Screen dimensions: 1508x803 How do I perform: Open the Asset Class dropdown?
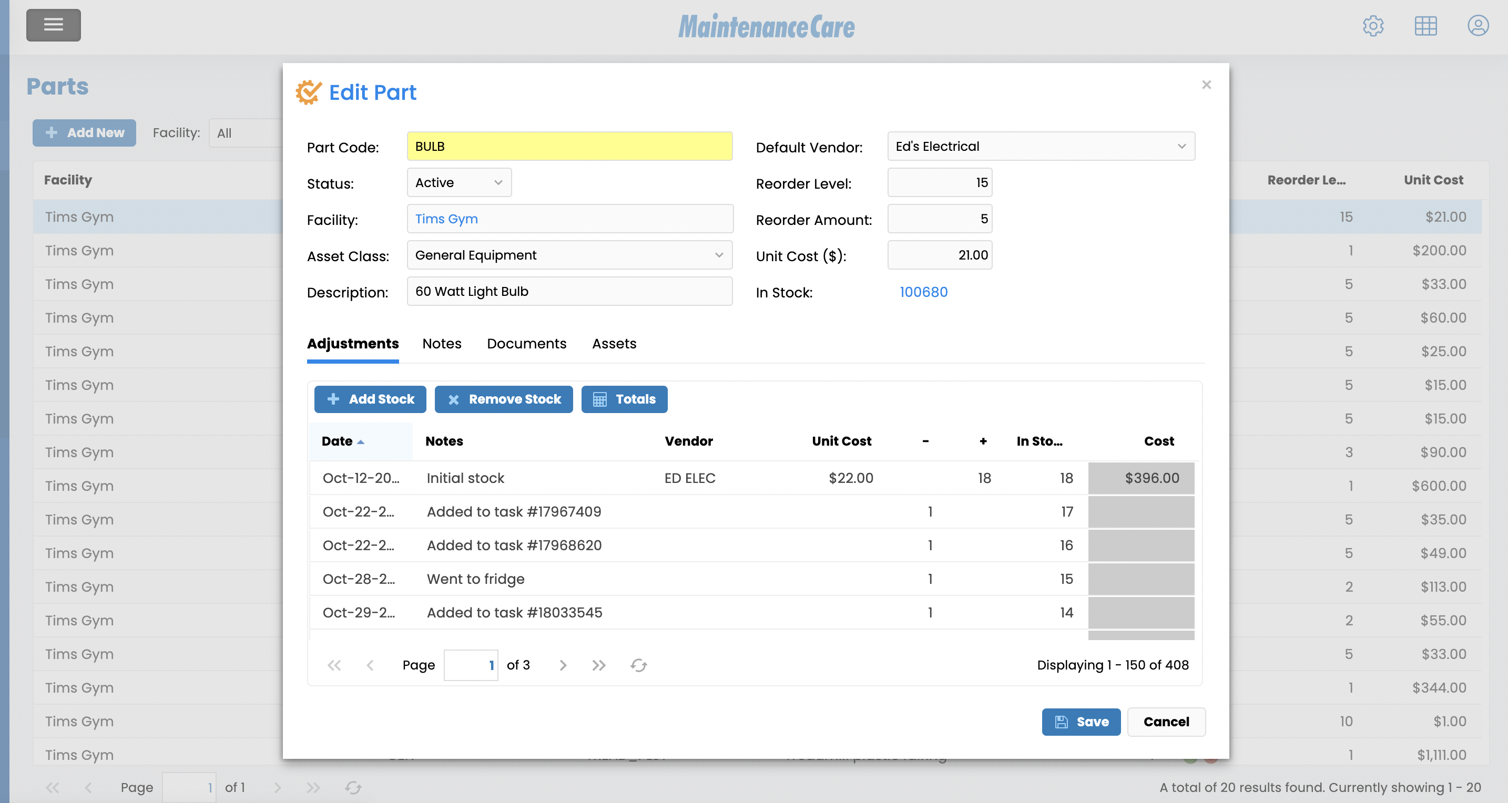point(569,255)
